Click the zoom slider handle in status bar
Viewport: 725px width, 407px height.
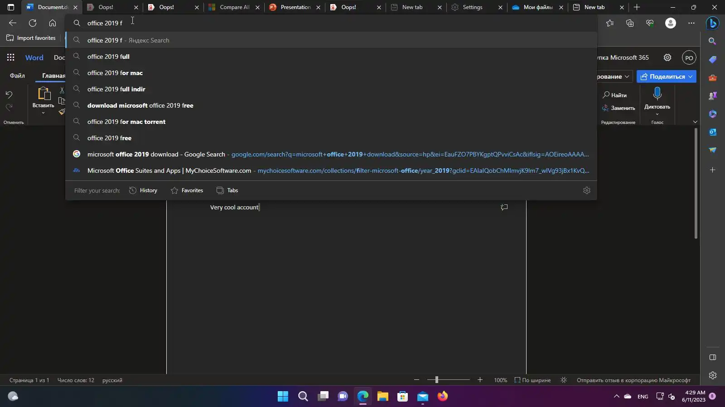[437, 380]
